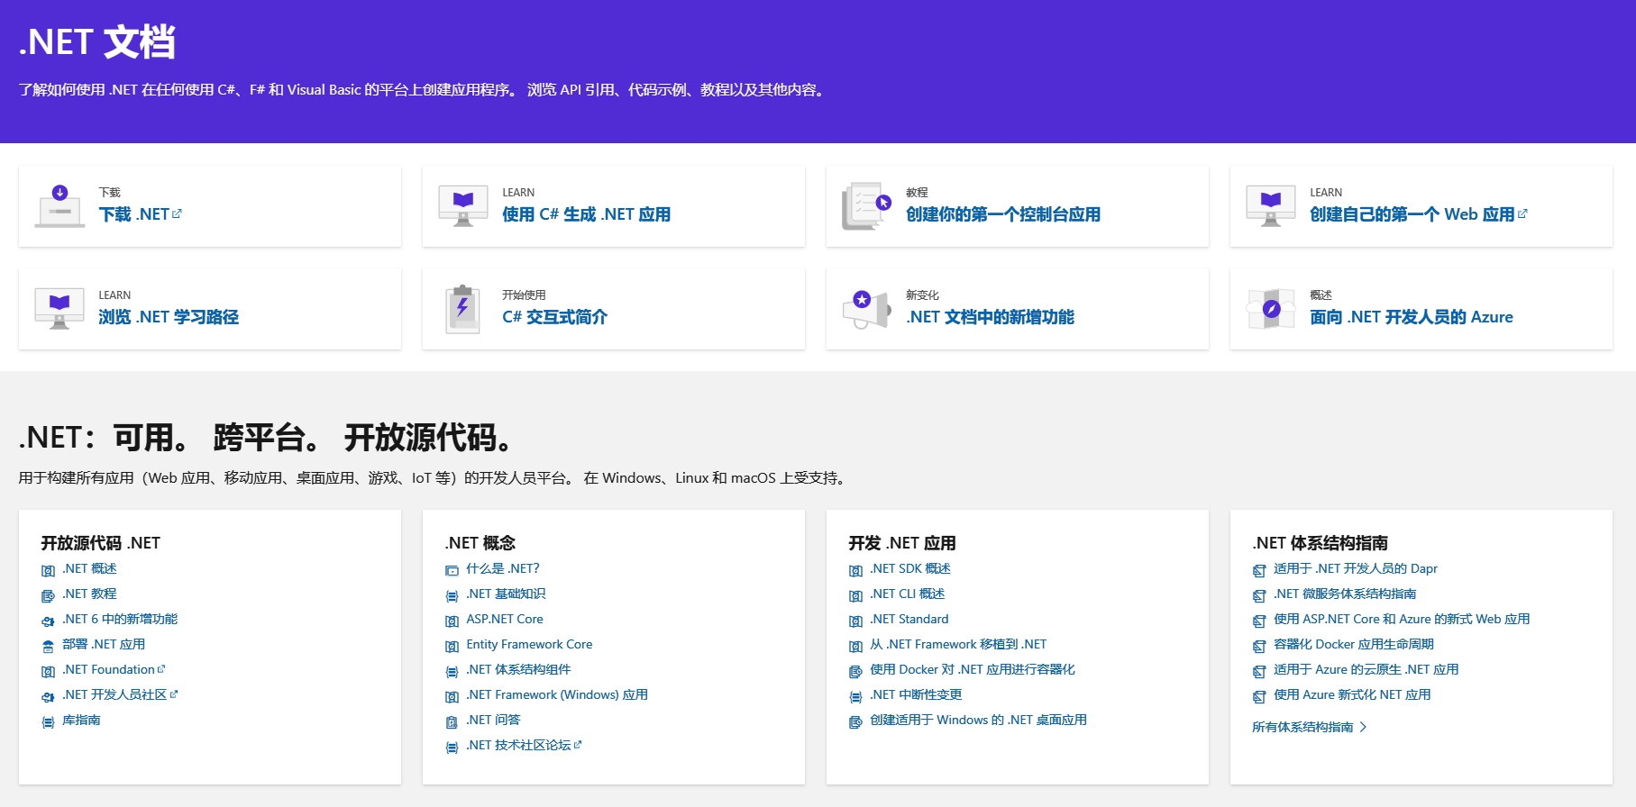Select Entity Framework Core link
The image size is (1636, 807).
point(529,644)
